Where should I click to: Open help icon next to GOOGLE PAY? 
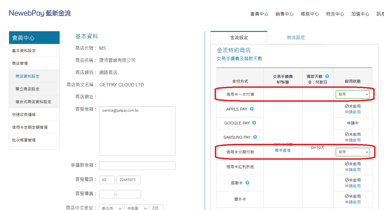(x=254, y=123)
